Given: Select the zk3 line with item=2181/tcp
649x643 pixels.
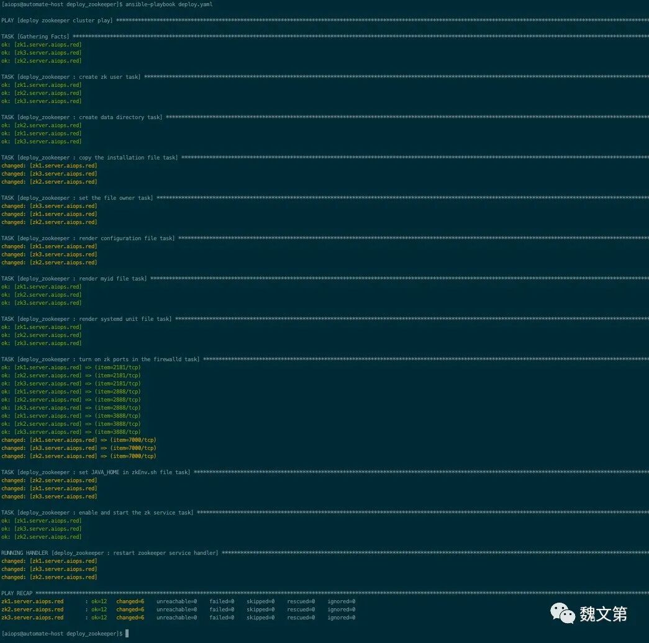Looking at the screenshot, I should click(x=71, y=384).
